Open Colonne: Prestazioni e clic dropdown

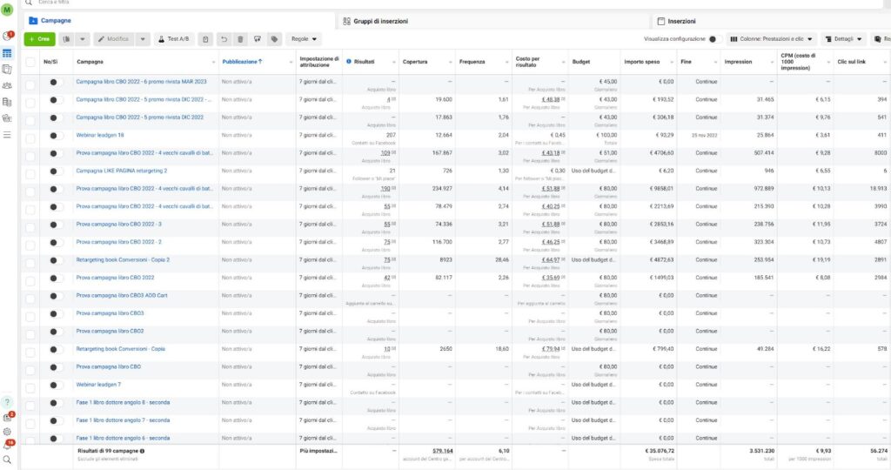(x=771, y=39)
